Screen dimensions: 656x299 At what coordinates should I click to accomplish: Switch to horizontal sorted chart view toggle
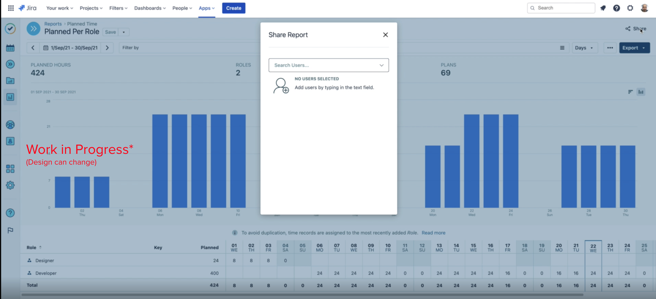pos(630,92)
